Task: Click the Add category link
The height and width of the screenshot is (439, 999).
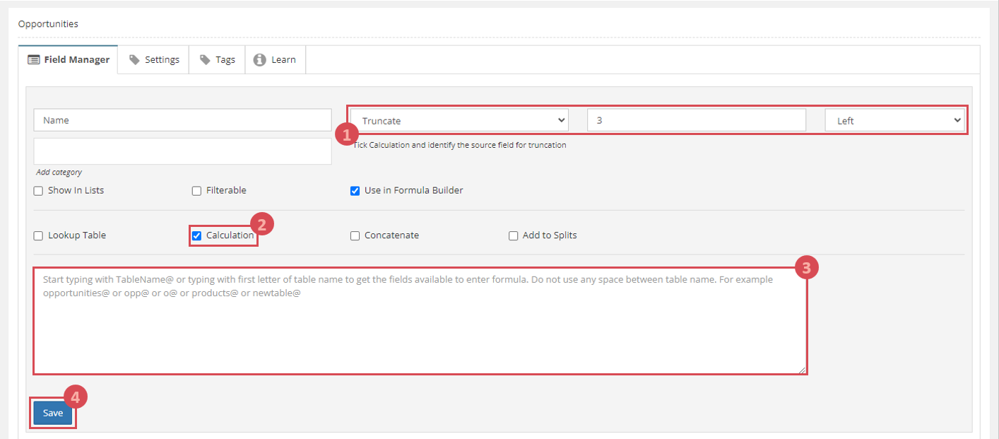Action: (59, 172)
